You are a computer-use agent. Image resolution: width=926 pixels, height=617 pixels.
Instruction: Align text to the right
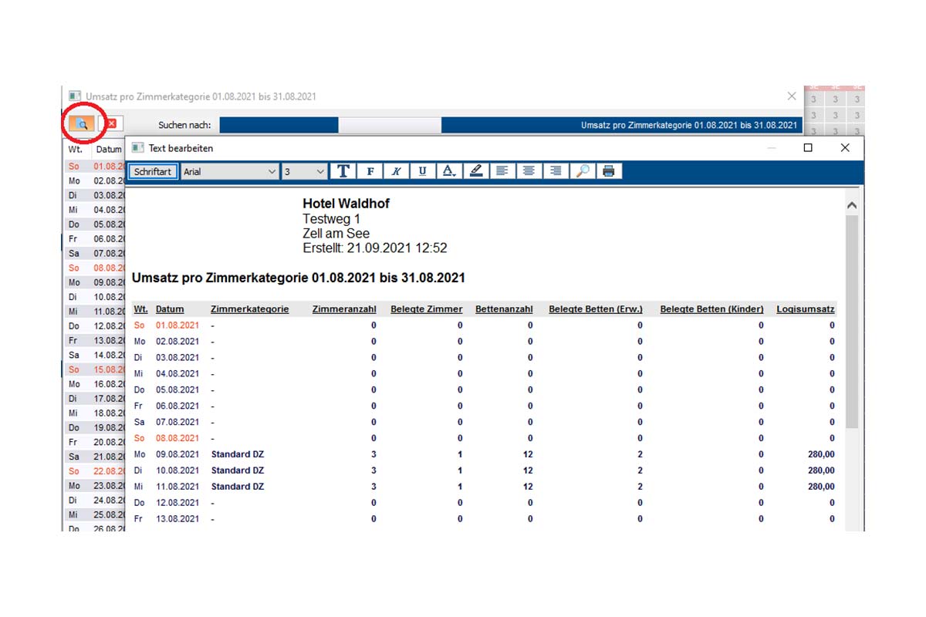[x=555, y=171]
